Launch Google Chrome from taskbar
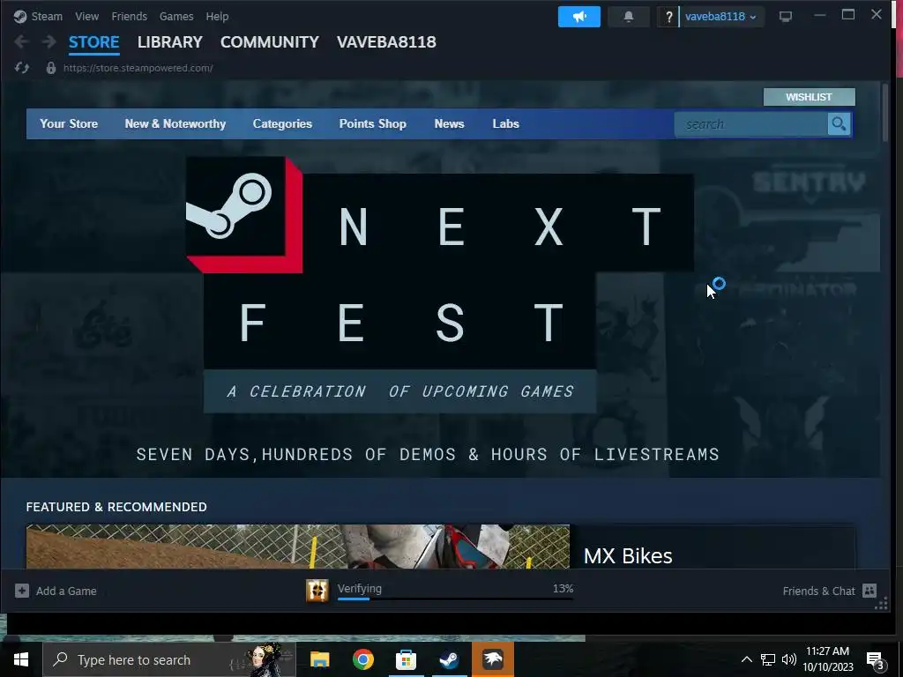The image size is (903, 677). pyautogui.click(x=362, y=659)
